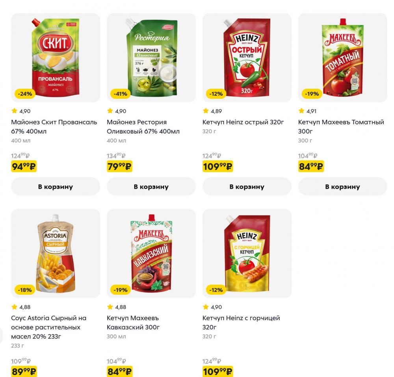Click the star rating icon for Кетчуп Heinz острый
The width and height of the screenshot is (394, 377).
click(x=205, y=111)
